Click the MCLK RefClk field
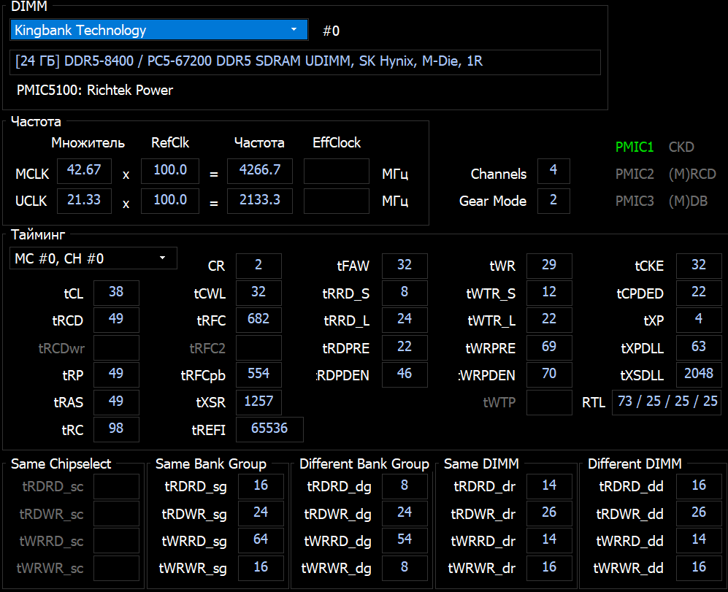 (x=170, y=171)
